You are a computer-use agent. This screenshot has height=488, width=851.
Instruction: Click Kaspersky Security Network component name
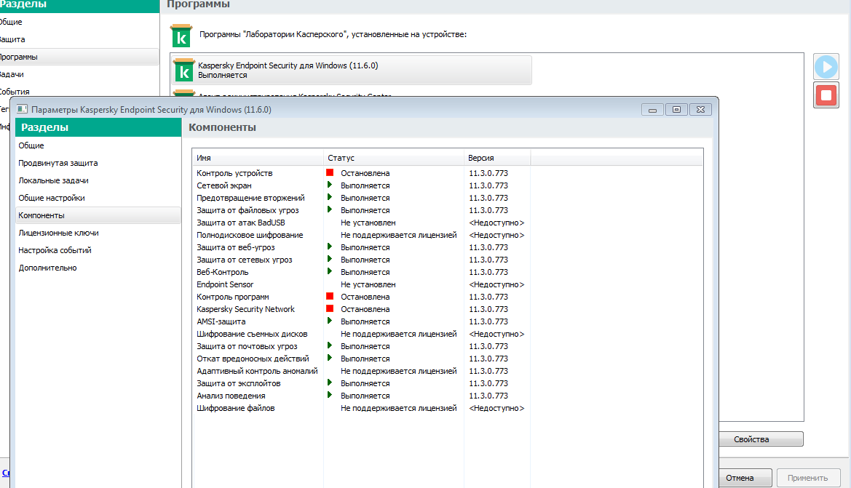[245, 309]
